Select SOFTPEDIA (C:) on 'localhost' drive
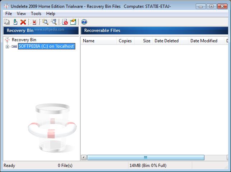Image resolution: width=231 pixels, height=172 pixels. [x=47, y=46]
